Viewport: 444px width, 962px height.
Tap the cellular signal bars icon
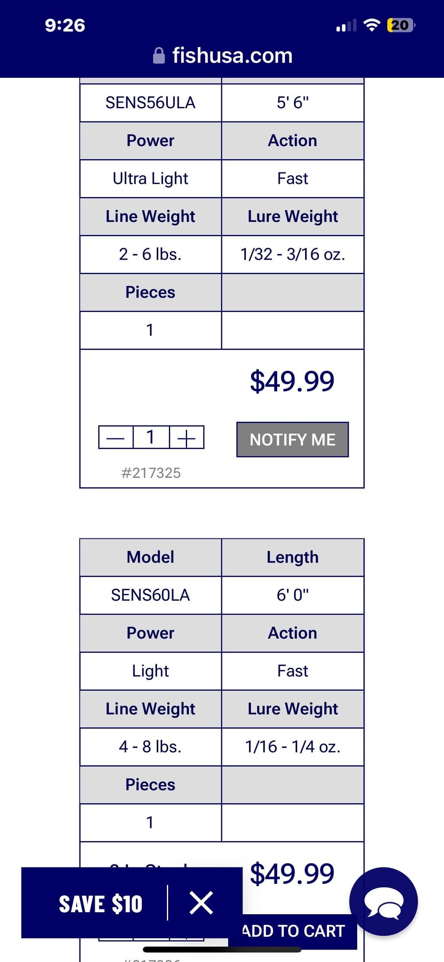coord(346,26)
